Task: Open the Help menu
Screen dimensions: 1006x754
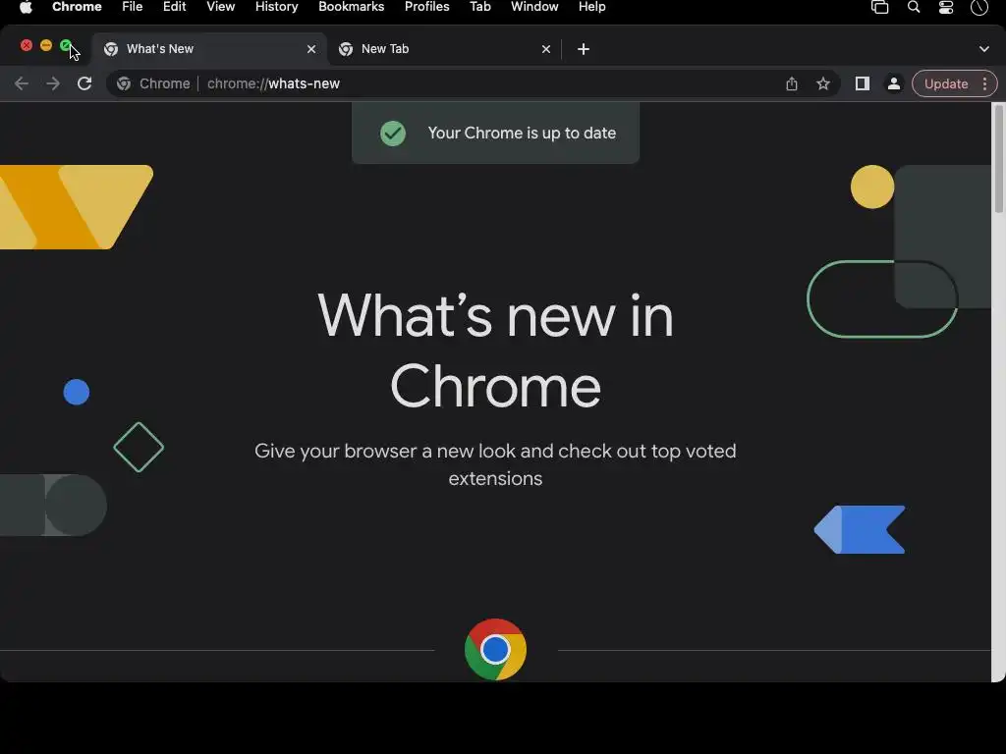Action: pyautogui.click(x=591, y=7)
